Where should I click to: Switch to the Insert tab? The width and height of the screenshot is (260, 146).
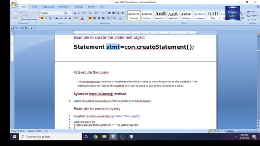tap(34, 7)
